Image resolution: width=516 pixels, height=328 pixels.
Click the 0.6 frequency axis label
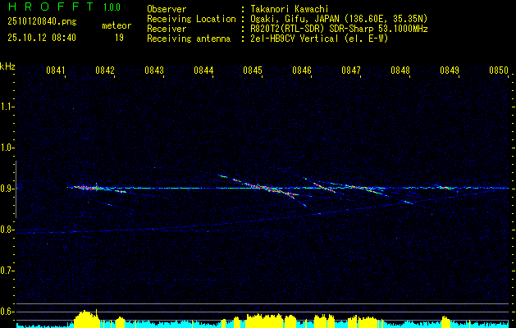coord(7,312)
